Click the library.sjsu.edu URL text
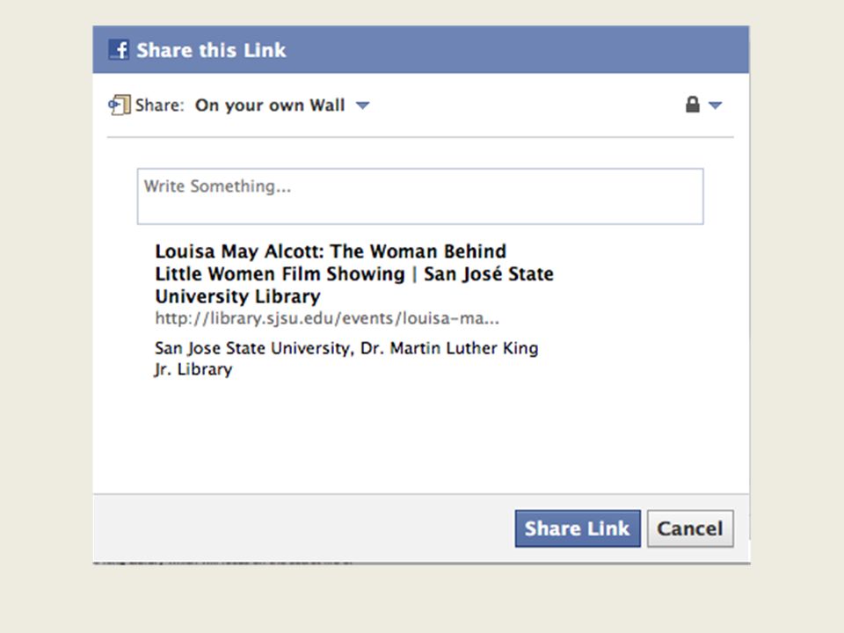The height and width of the screenshot is (633, 844). (x=327, y=318)
